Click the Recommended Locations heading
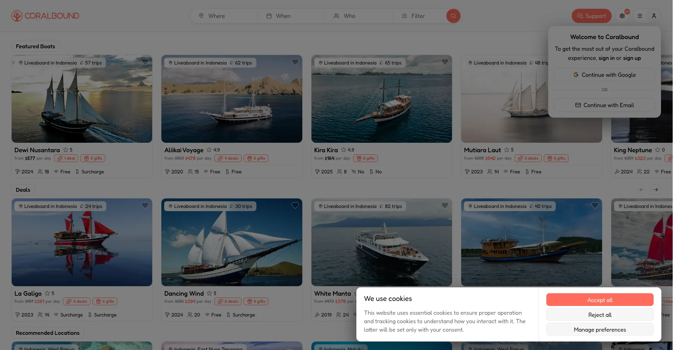678x350 pixels. pos(48,333)
